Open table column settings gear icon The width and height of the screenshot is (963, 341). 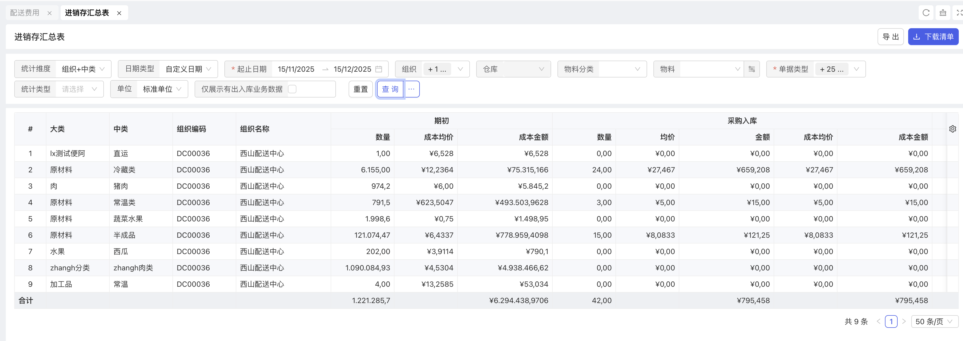952,129
